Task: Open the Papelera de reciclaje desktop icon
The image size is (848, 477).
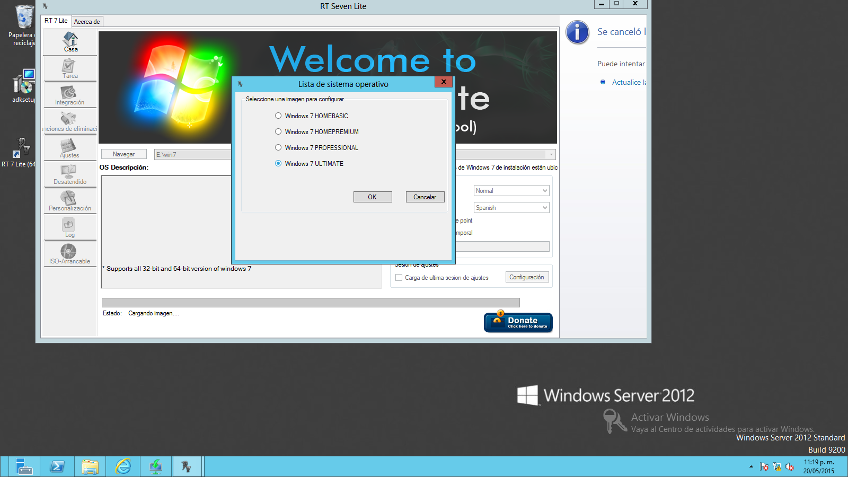Action: point(24,25)
